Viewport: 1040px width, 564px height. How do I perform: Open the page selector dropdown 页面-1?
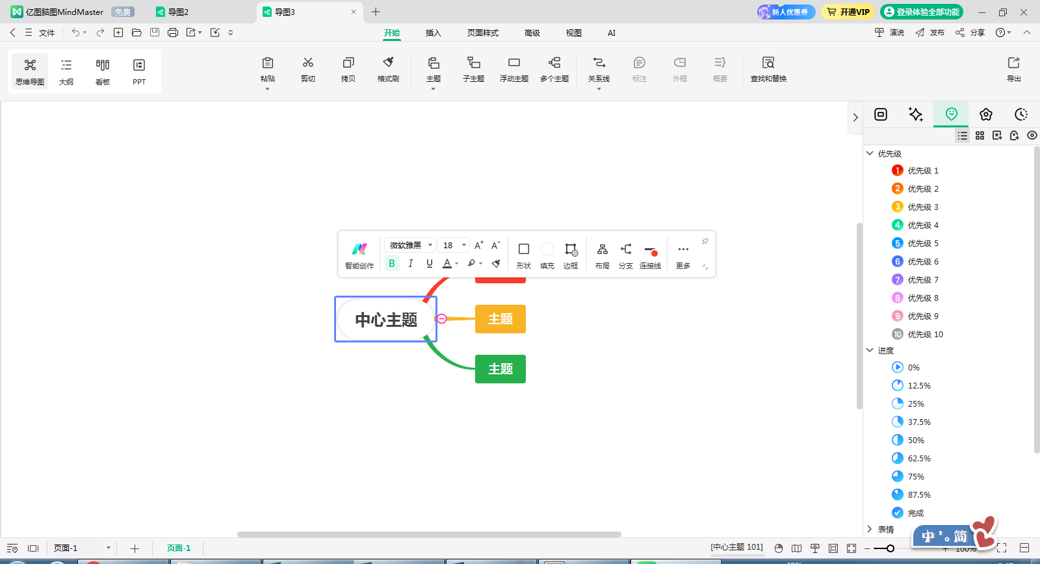82,548
